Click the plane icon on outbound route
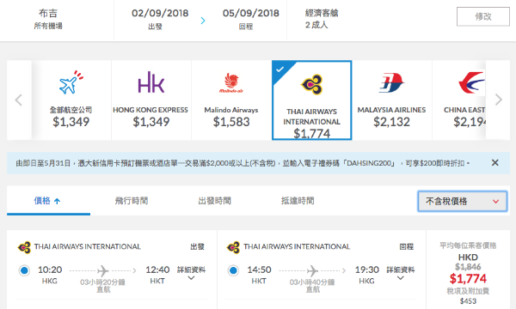 102,271
